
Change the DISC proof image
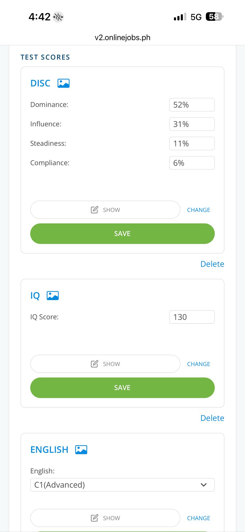pos(199,210)
